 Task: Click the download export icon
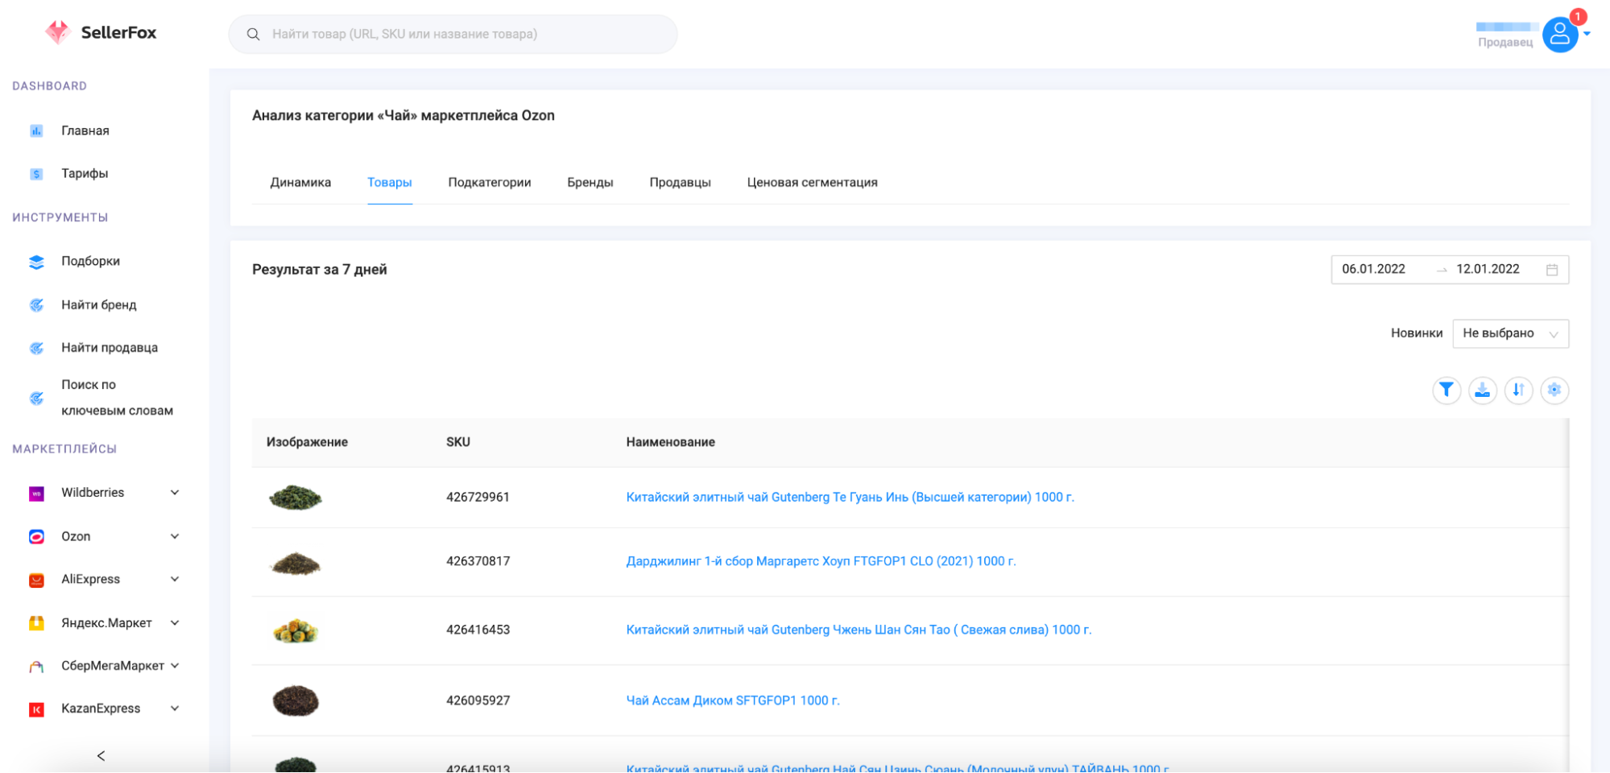tap(1483, 391)
